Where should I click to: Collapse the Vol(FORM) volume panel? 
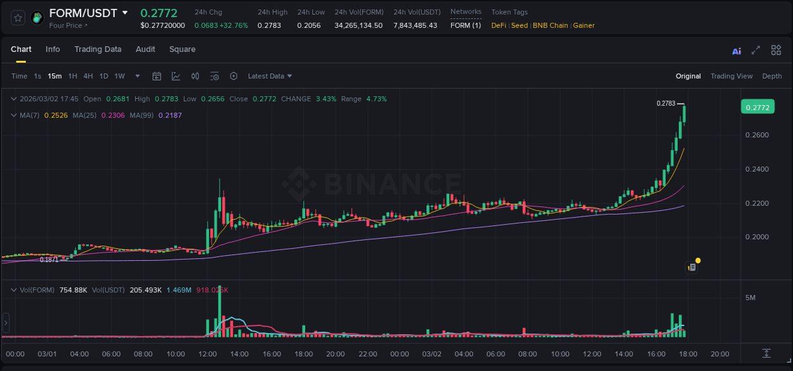[x=14, y=289]
